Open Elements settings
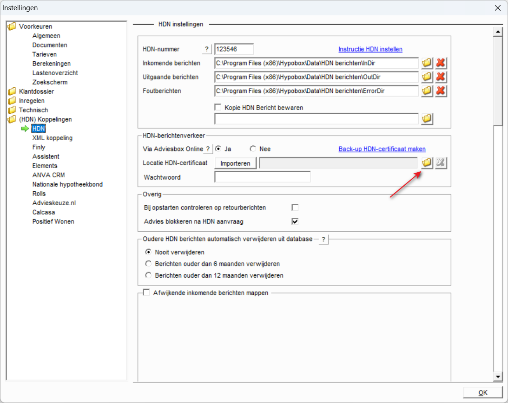This screenshot has width=508, height=403. pos(45,166)
